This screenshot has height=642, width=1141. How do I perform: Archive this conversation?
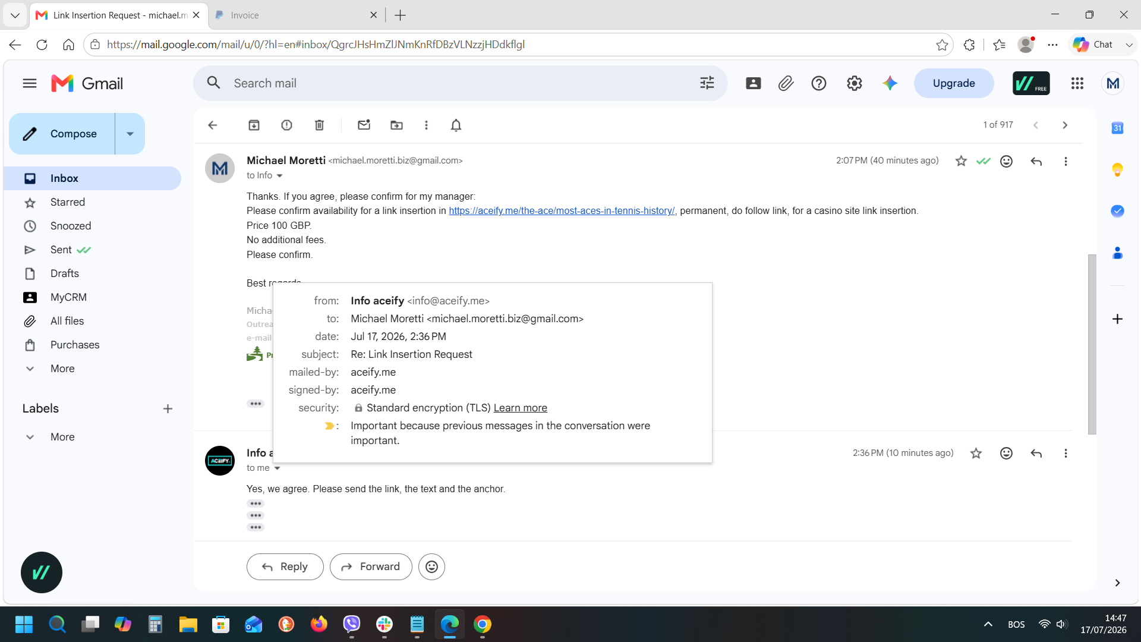click(254, 125)
